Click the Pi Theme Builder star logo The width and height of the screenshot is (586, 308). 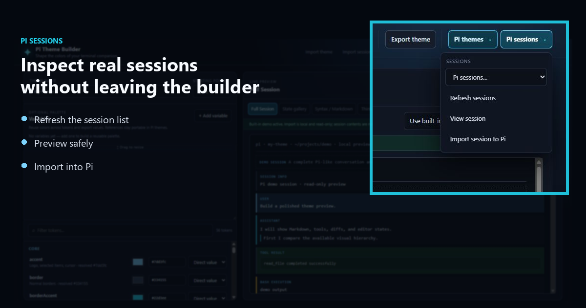[27, 52]
